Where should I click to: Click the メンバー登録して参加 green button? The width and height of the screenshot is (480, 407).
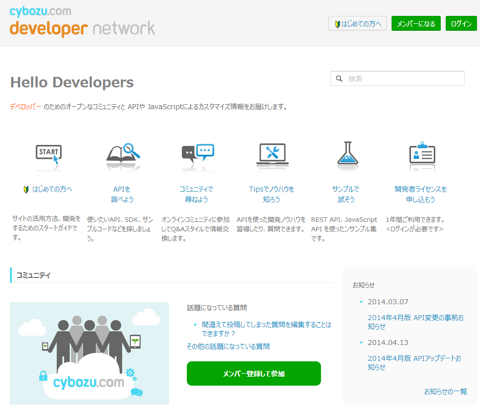(254, 373)
